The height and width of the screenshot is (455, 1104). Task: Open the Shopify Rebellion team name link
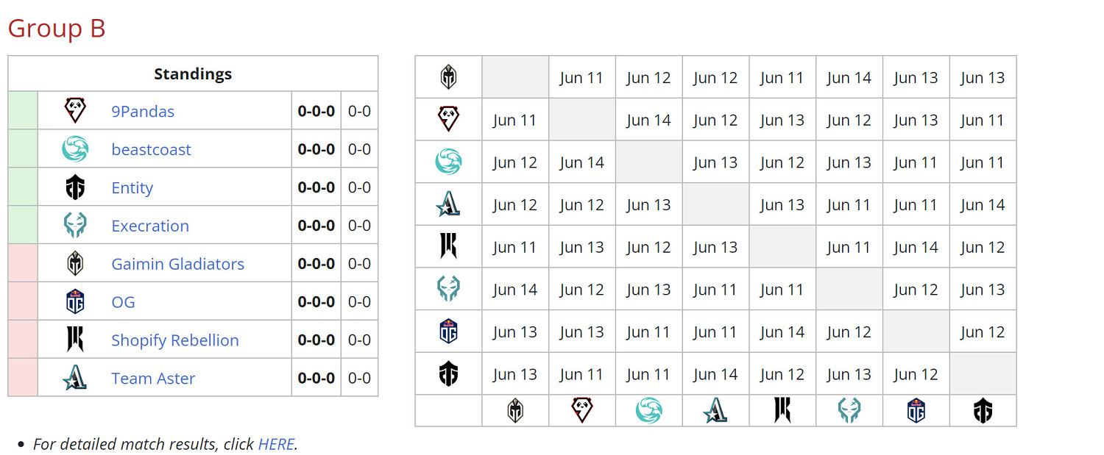[x=175, y=340]
